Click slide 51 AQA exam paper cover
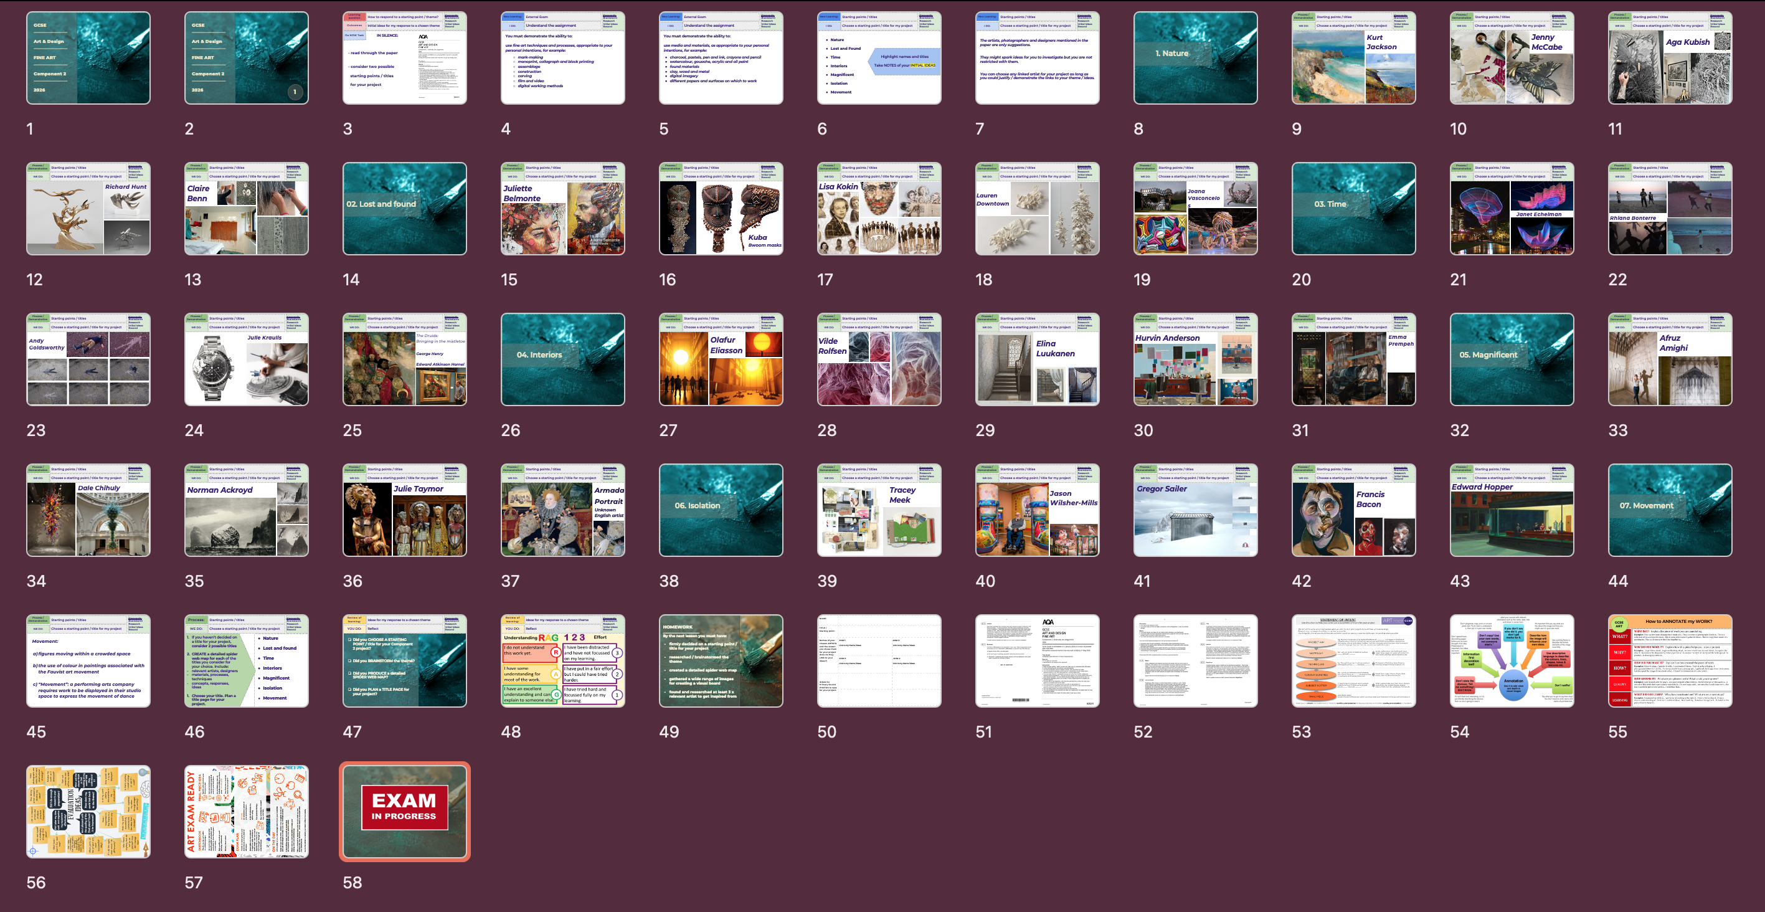Image resolution: width=1765 pixels, height=912 pixels. (1038, 661)
